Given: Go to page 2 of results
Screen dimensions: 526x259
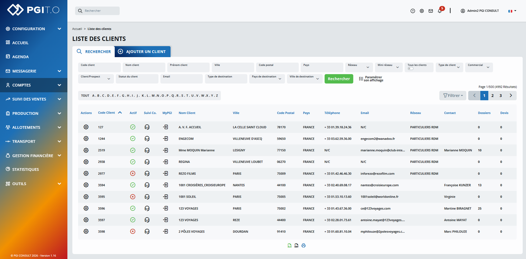Looking at the screenshot, I should [492, 96].
